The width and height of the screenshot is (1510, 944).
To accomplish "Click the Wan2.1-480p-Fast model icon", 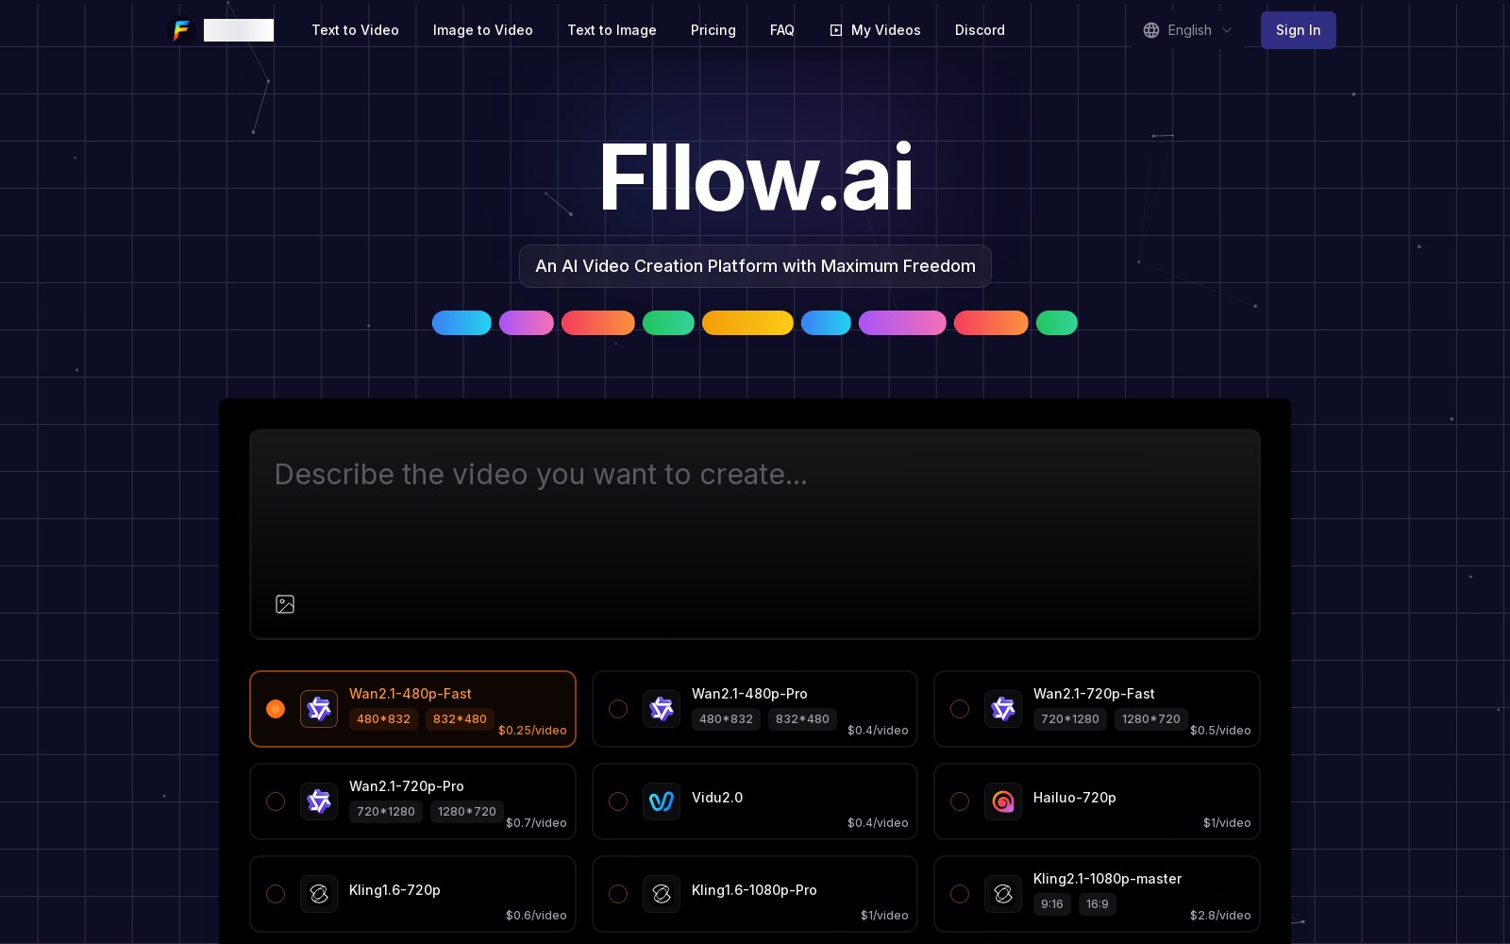I will (x=319, y=708).
